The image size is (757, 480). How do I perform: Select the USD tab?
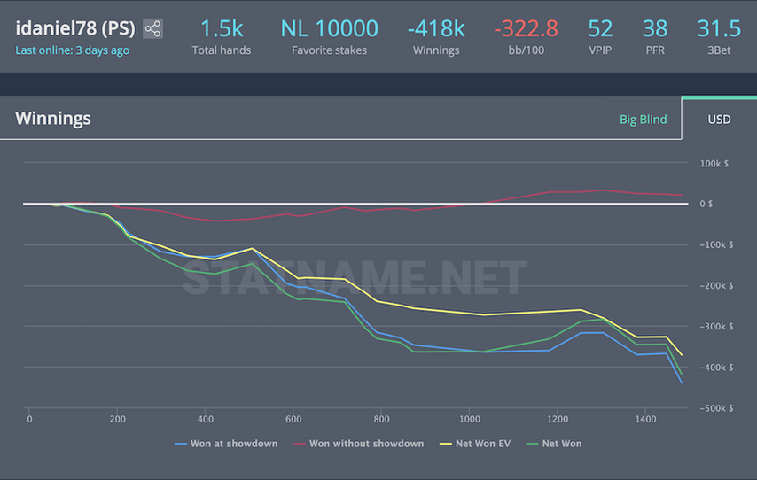click(x=719, y=119)
